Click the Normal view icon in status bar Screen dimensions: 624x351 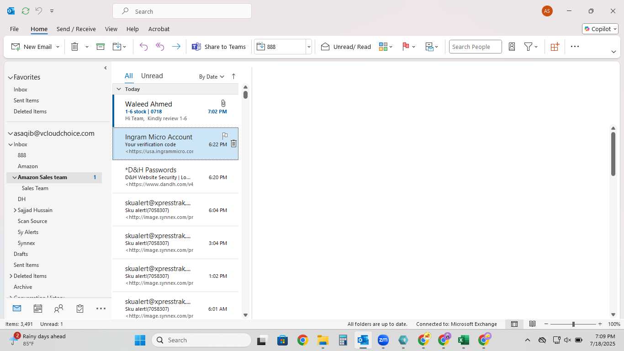[514, 324]
